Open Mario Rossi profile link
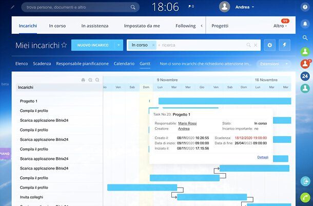313x206 pixels. click(187, 123)
